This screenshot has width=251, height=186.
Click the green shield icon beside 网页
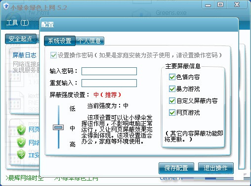click(x=21, y=130)
